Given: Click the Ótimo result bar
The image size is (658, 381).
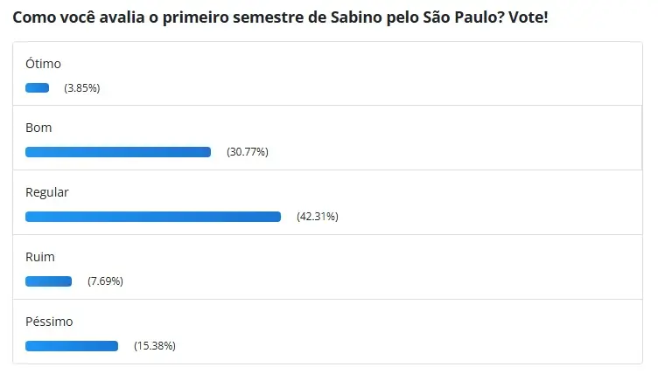Looking at the screenshot, I should click(38, 87).
